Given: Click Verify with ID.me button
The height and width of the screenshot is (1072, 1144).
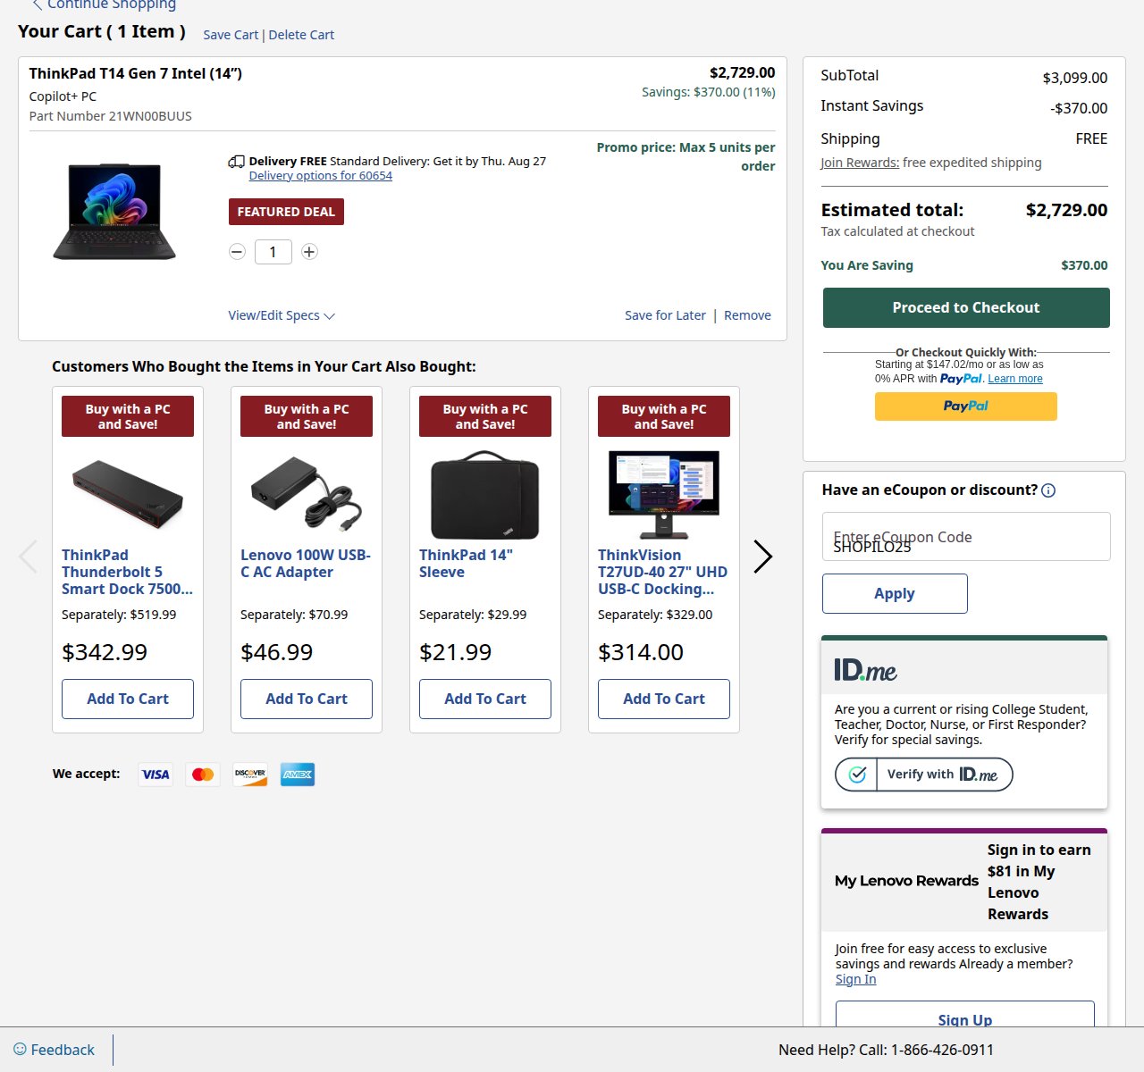Looking at the screenshot, I should tap(924, 775).
